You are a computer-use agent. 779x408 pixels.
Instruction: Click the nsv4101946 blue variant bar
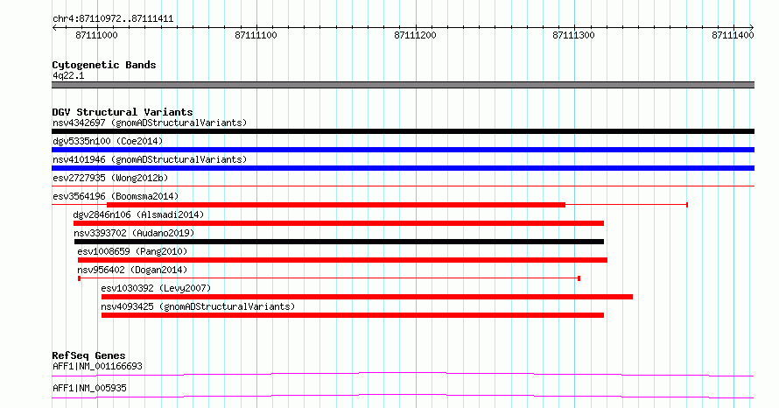click(403, 168)
